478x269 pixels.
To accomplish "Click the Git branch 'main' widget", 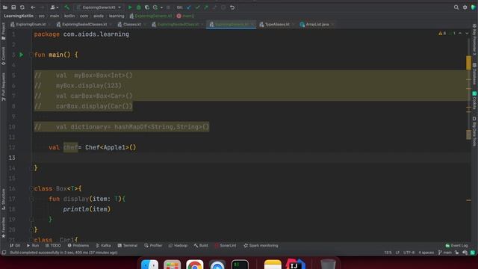I will (x=445, y=253).
